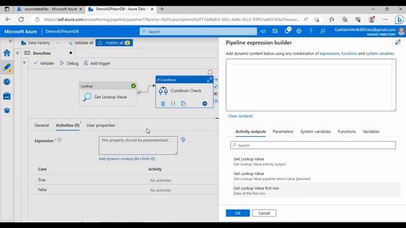Open the Monitor hub icon
The height and width of the screenshot is (228, 406).
click(7, 82)
